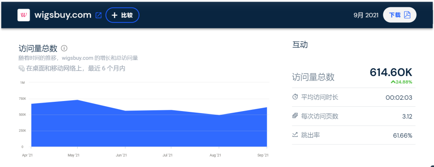Open the external link icon beside wigsbuy.com
This screenshot has width=434, height=167.
pos(98,15)
